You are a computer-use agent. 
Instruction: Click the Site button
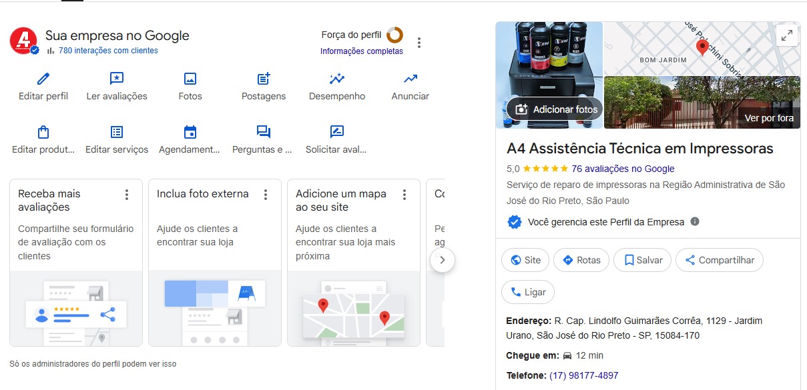point(525,260)
